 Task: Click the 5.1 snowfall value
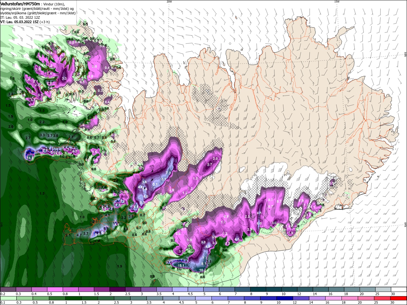(x=155, y=184)
